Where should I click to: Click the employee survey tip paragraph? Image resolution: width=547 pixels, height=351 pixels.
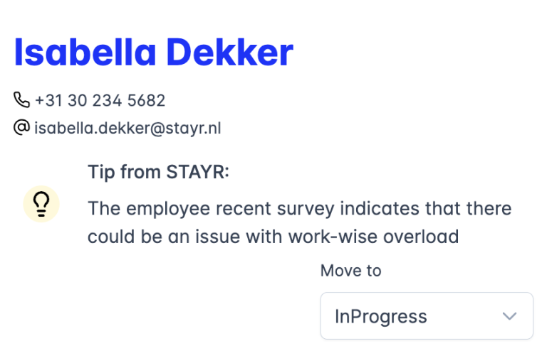pyautogui.click(x=300, y=222)
